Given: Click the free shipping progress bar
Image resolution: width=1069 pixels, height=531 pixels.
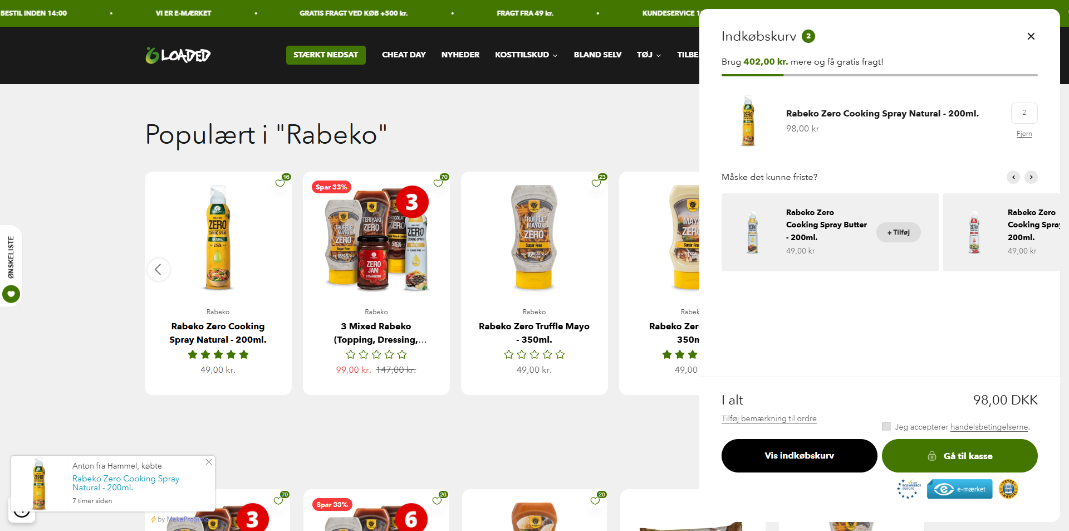Looking at the screenshot, I should coord(879,75).
